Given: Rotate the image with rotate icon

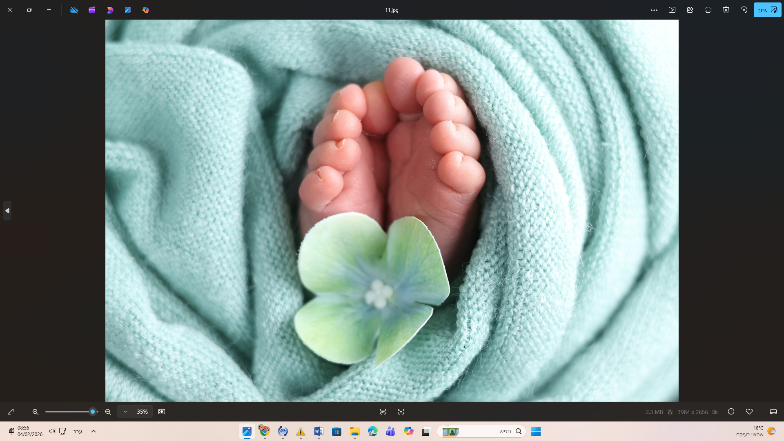Looking at the screenshot, I should click(x=744, y=10).
